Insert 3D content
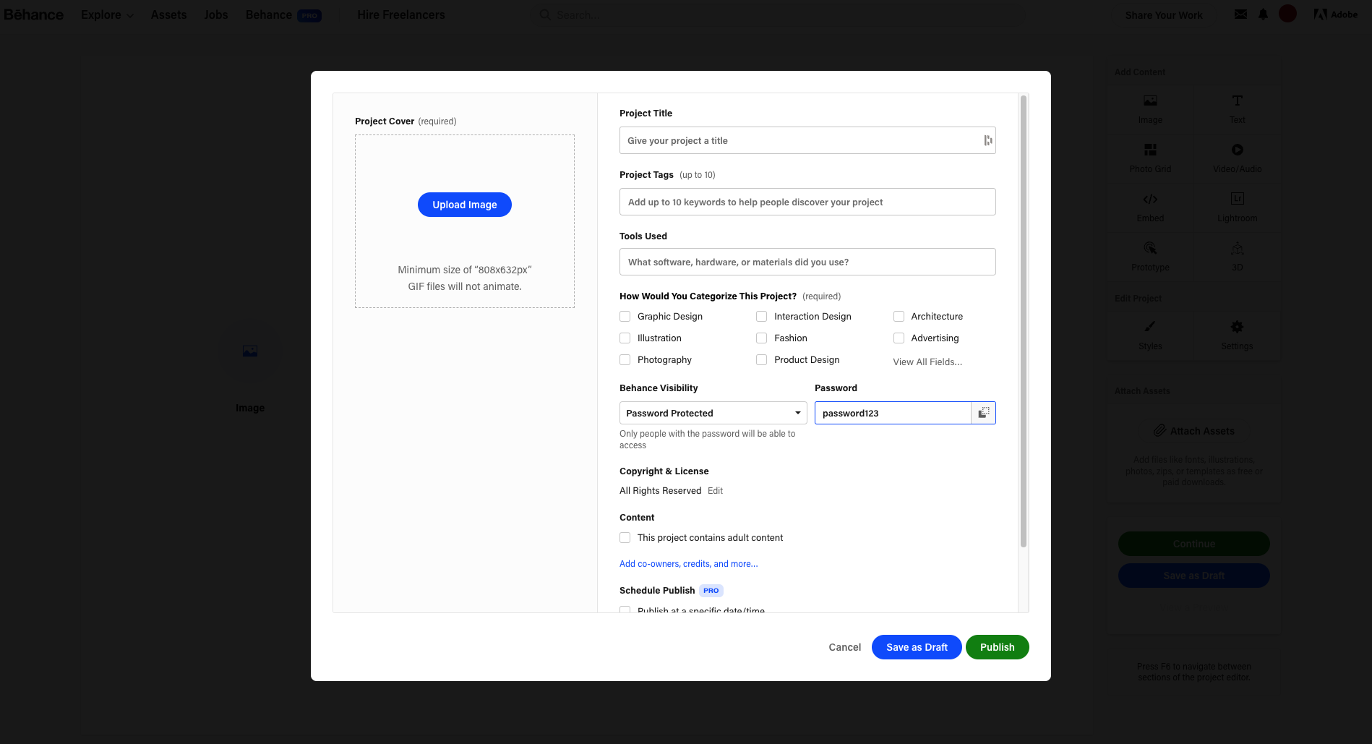Image resolution: width=1372 pixels, height=744 pixels. [x=1236, y=256]
